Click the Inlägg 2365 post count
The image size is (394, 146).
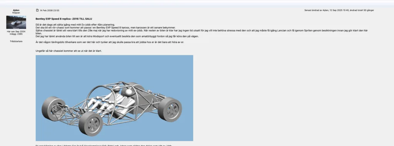tap(16, 34)
